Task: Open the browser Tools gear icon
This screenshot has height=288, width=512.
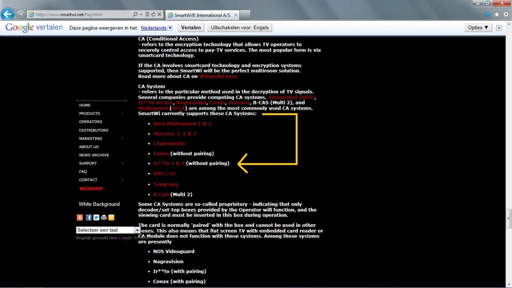Action: (x=506, y=14)
